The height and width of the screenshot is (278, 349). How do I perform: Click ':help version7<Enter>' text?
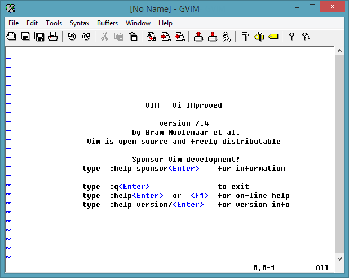(157, 205)
